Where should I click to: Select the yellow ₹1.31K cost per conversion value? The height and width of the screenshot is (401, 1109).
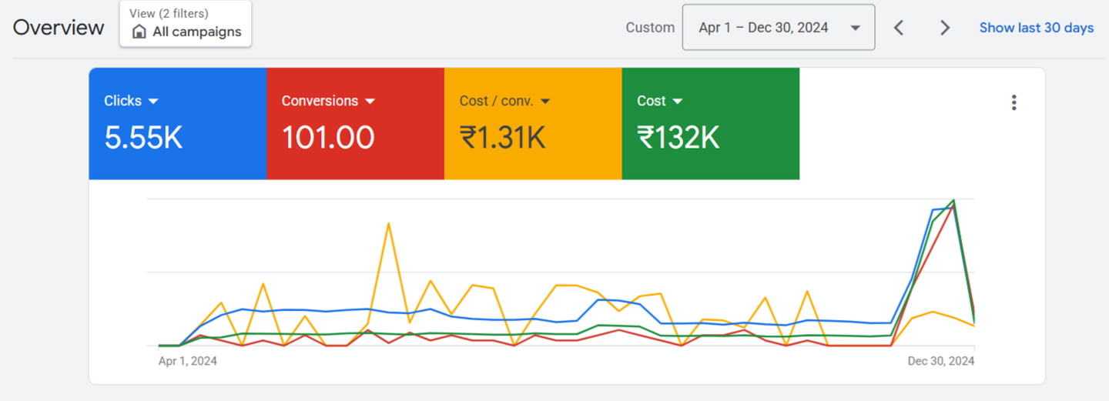(x=503, y=138)
